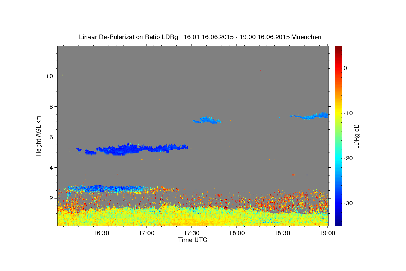Click the height tick label 8
Image resolution: width=406 pixels, height=271 pixels.
coord(51,107)
